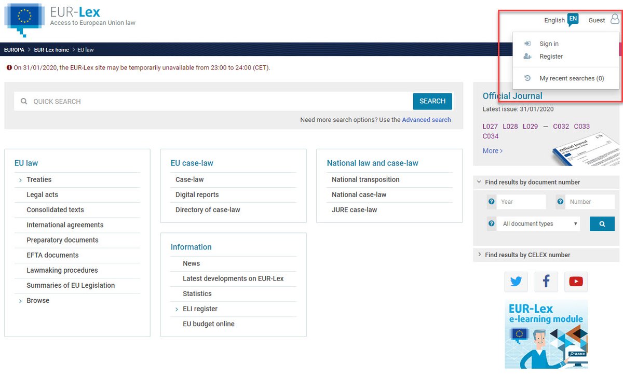
Task: Expand the ELI register chevron
Action: point(177,309)
